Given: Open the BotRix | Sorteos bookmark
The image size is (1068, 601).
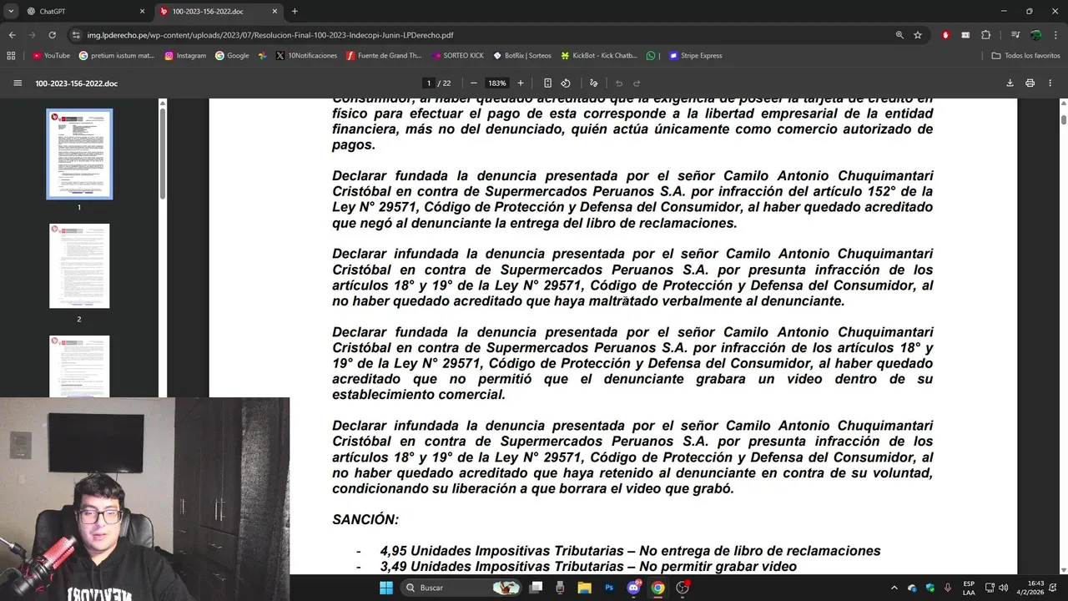Looking at the screenshot, I should [522, 56].
